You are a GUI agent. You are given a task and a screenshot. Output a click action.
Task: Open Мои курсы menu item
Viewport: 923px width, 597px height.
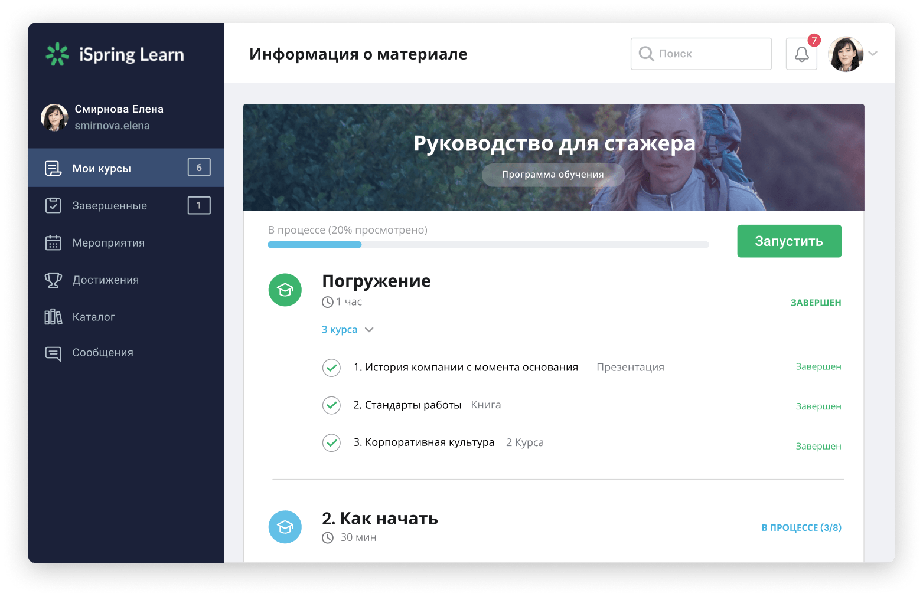coord(126,168)
